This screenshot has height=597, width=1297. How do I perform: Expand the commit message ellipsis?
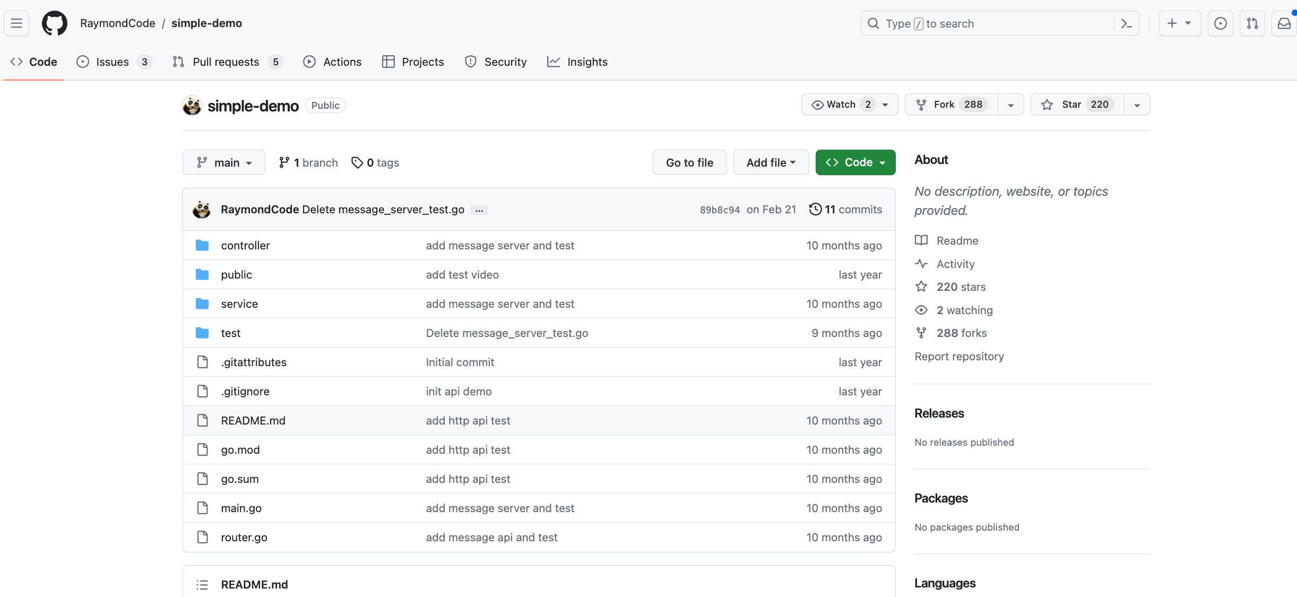click(x=479, y=210)
